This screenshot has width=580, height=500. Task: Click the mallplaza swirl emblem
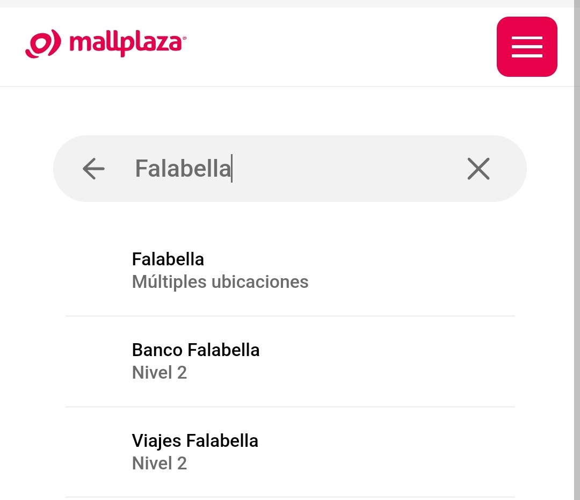coord(43,44)
